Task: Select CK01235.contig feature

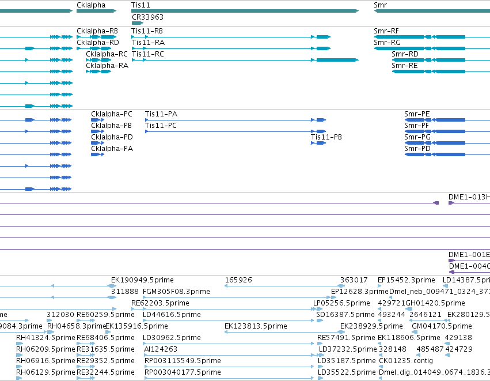Action: [x=405, y=361]
